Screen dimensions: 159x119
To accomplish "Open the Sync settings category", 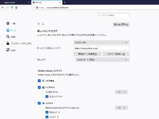I will click(x=11, y=50).
